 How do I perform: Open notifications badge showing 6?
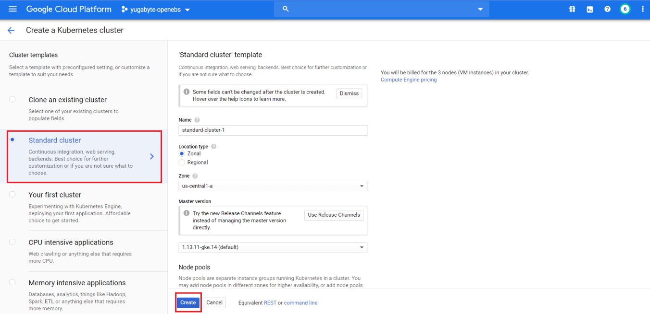point(625,9)
